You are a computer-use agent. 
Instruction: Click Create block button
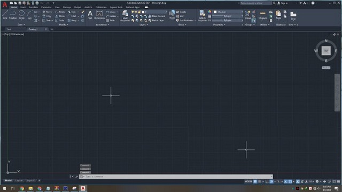[x=181, y=12]
